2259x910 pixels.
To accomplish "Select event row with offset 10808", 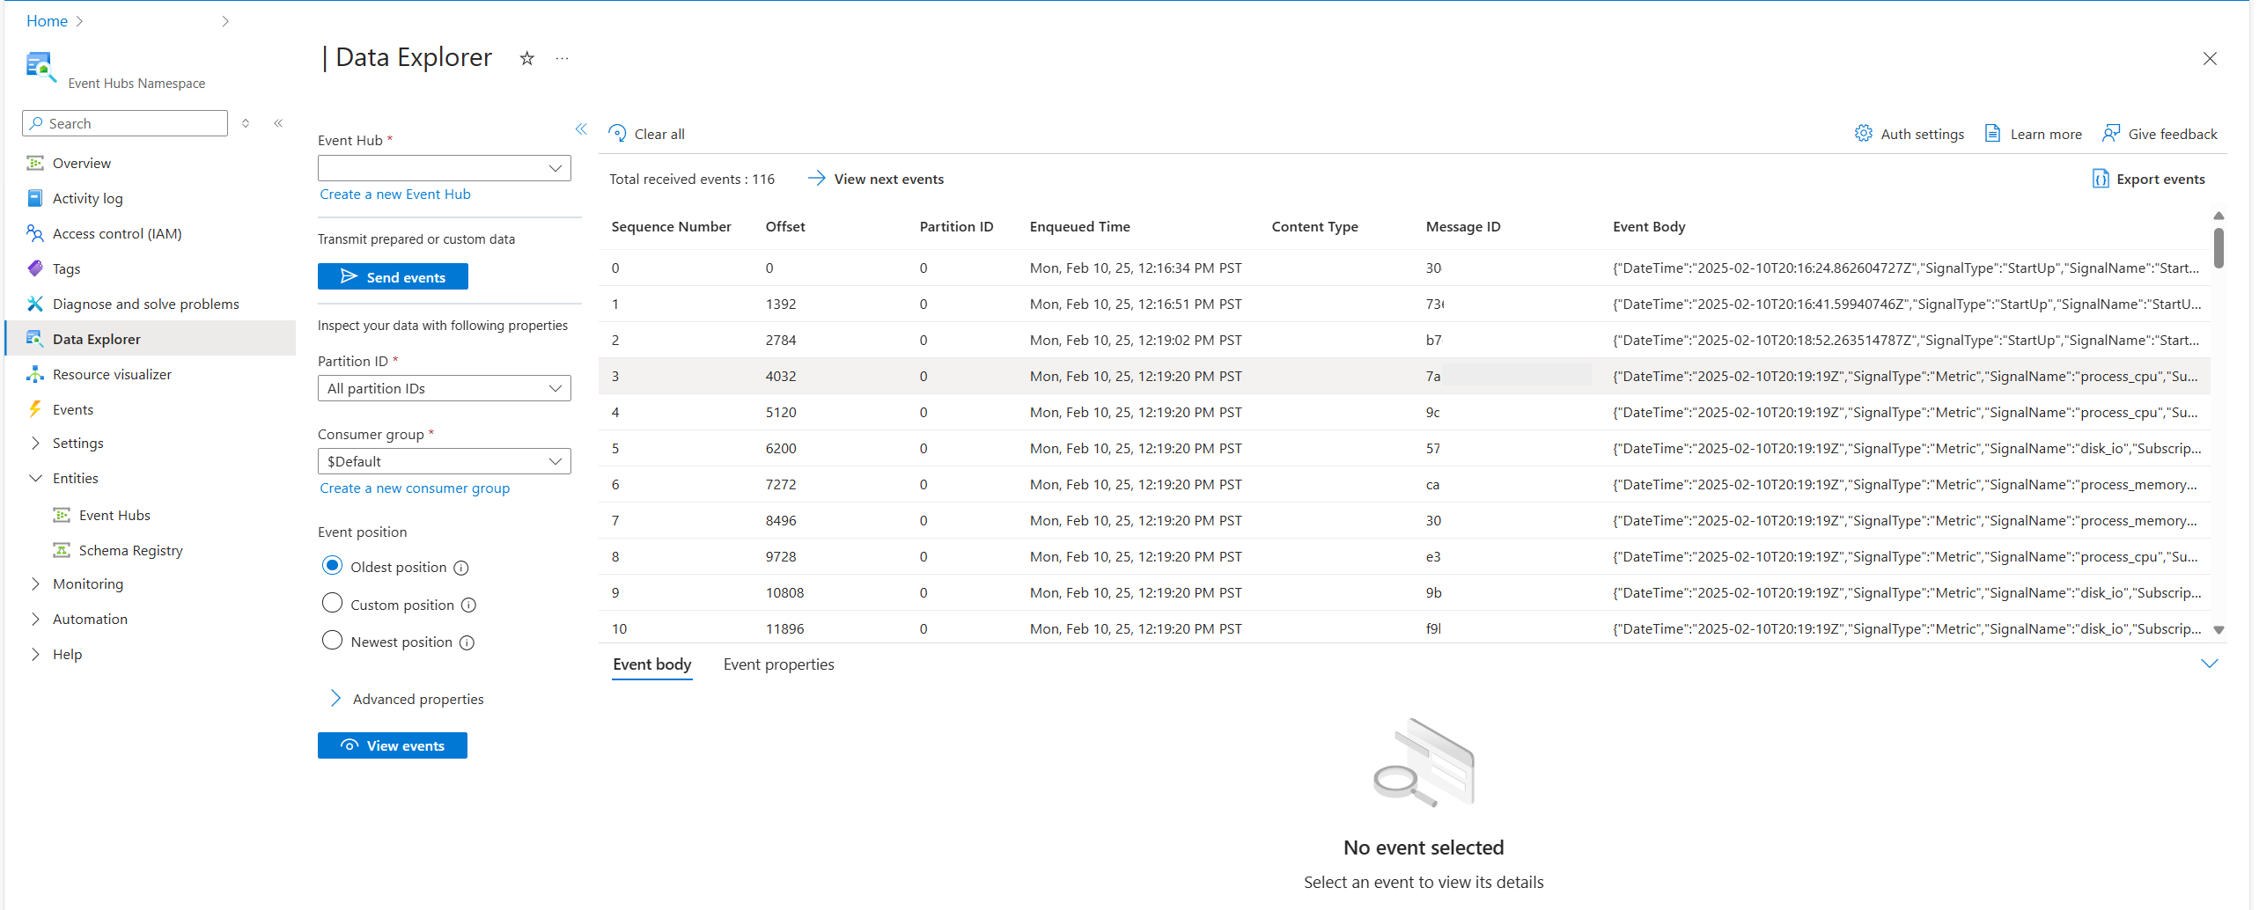I will coord(1404,592).
